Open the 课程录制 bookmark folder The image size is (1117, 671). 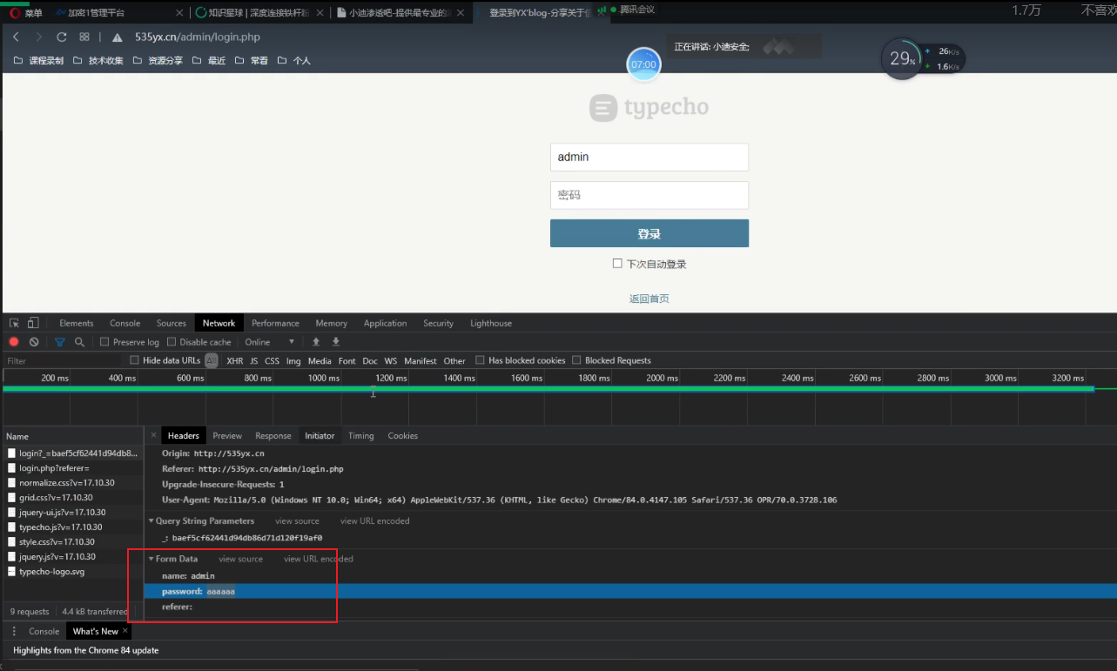point(40,61)
